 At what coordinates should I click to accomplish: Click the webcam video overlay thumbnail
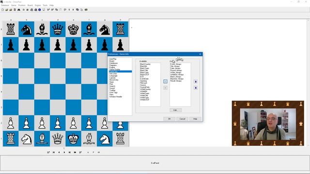tap(268, 124)
